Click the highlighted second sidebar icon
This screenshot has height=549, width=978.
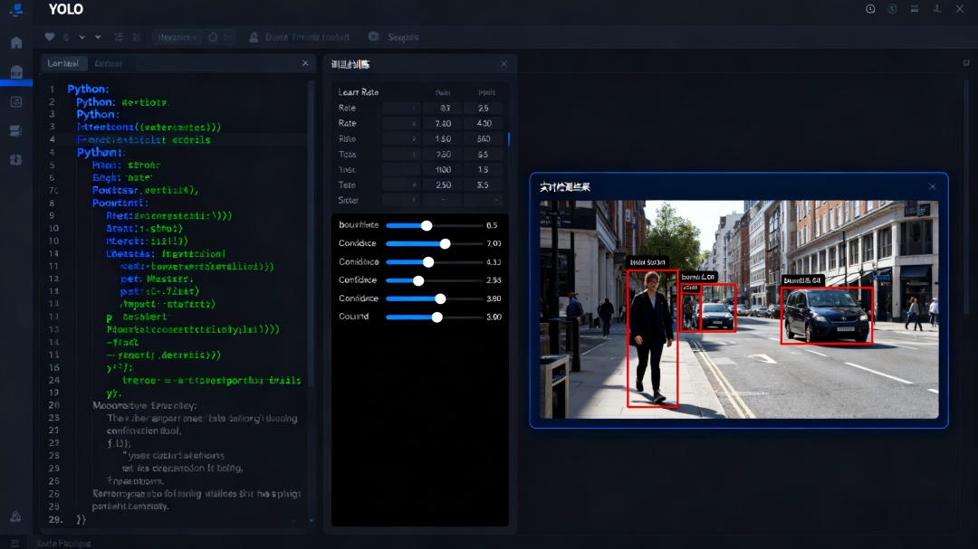[16, 71]
